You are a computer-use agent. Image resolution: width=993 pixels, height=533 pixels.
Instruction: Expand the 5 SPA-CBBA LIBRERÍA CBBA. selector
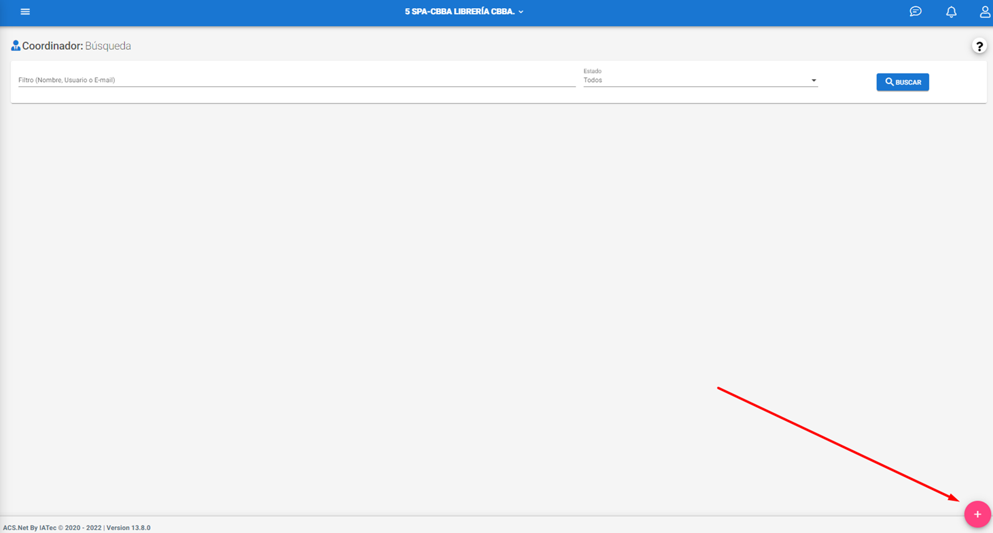[464, 12]
